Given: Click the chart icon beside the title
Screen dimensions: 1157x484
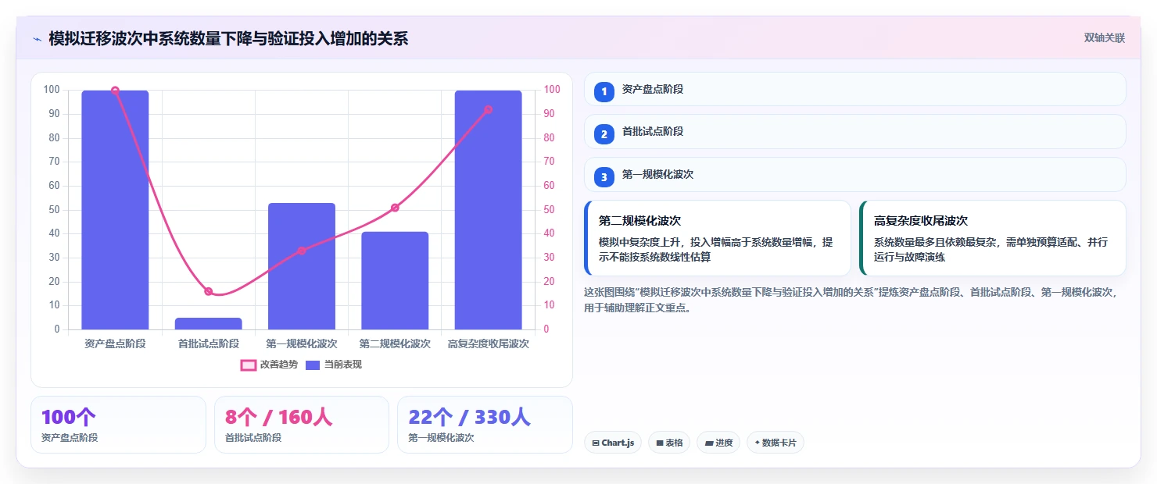Looking at the screenshot, I should (x=37, y=38).
